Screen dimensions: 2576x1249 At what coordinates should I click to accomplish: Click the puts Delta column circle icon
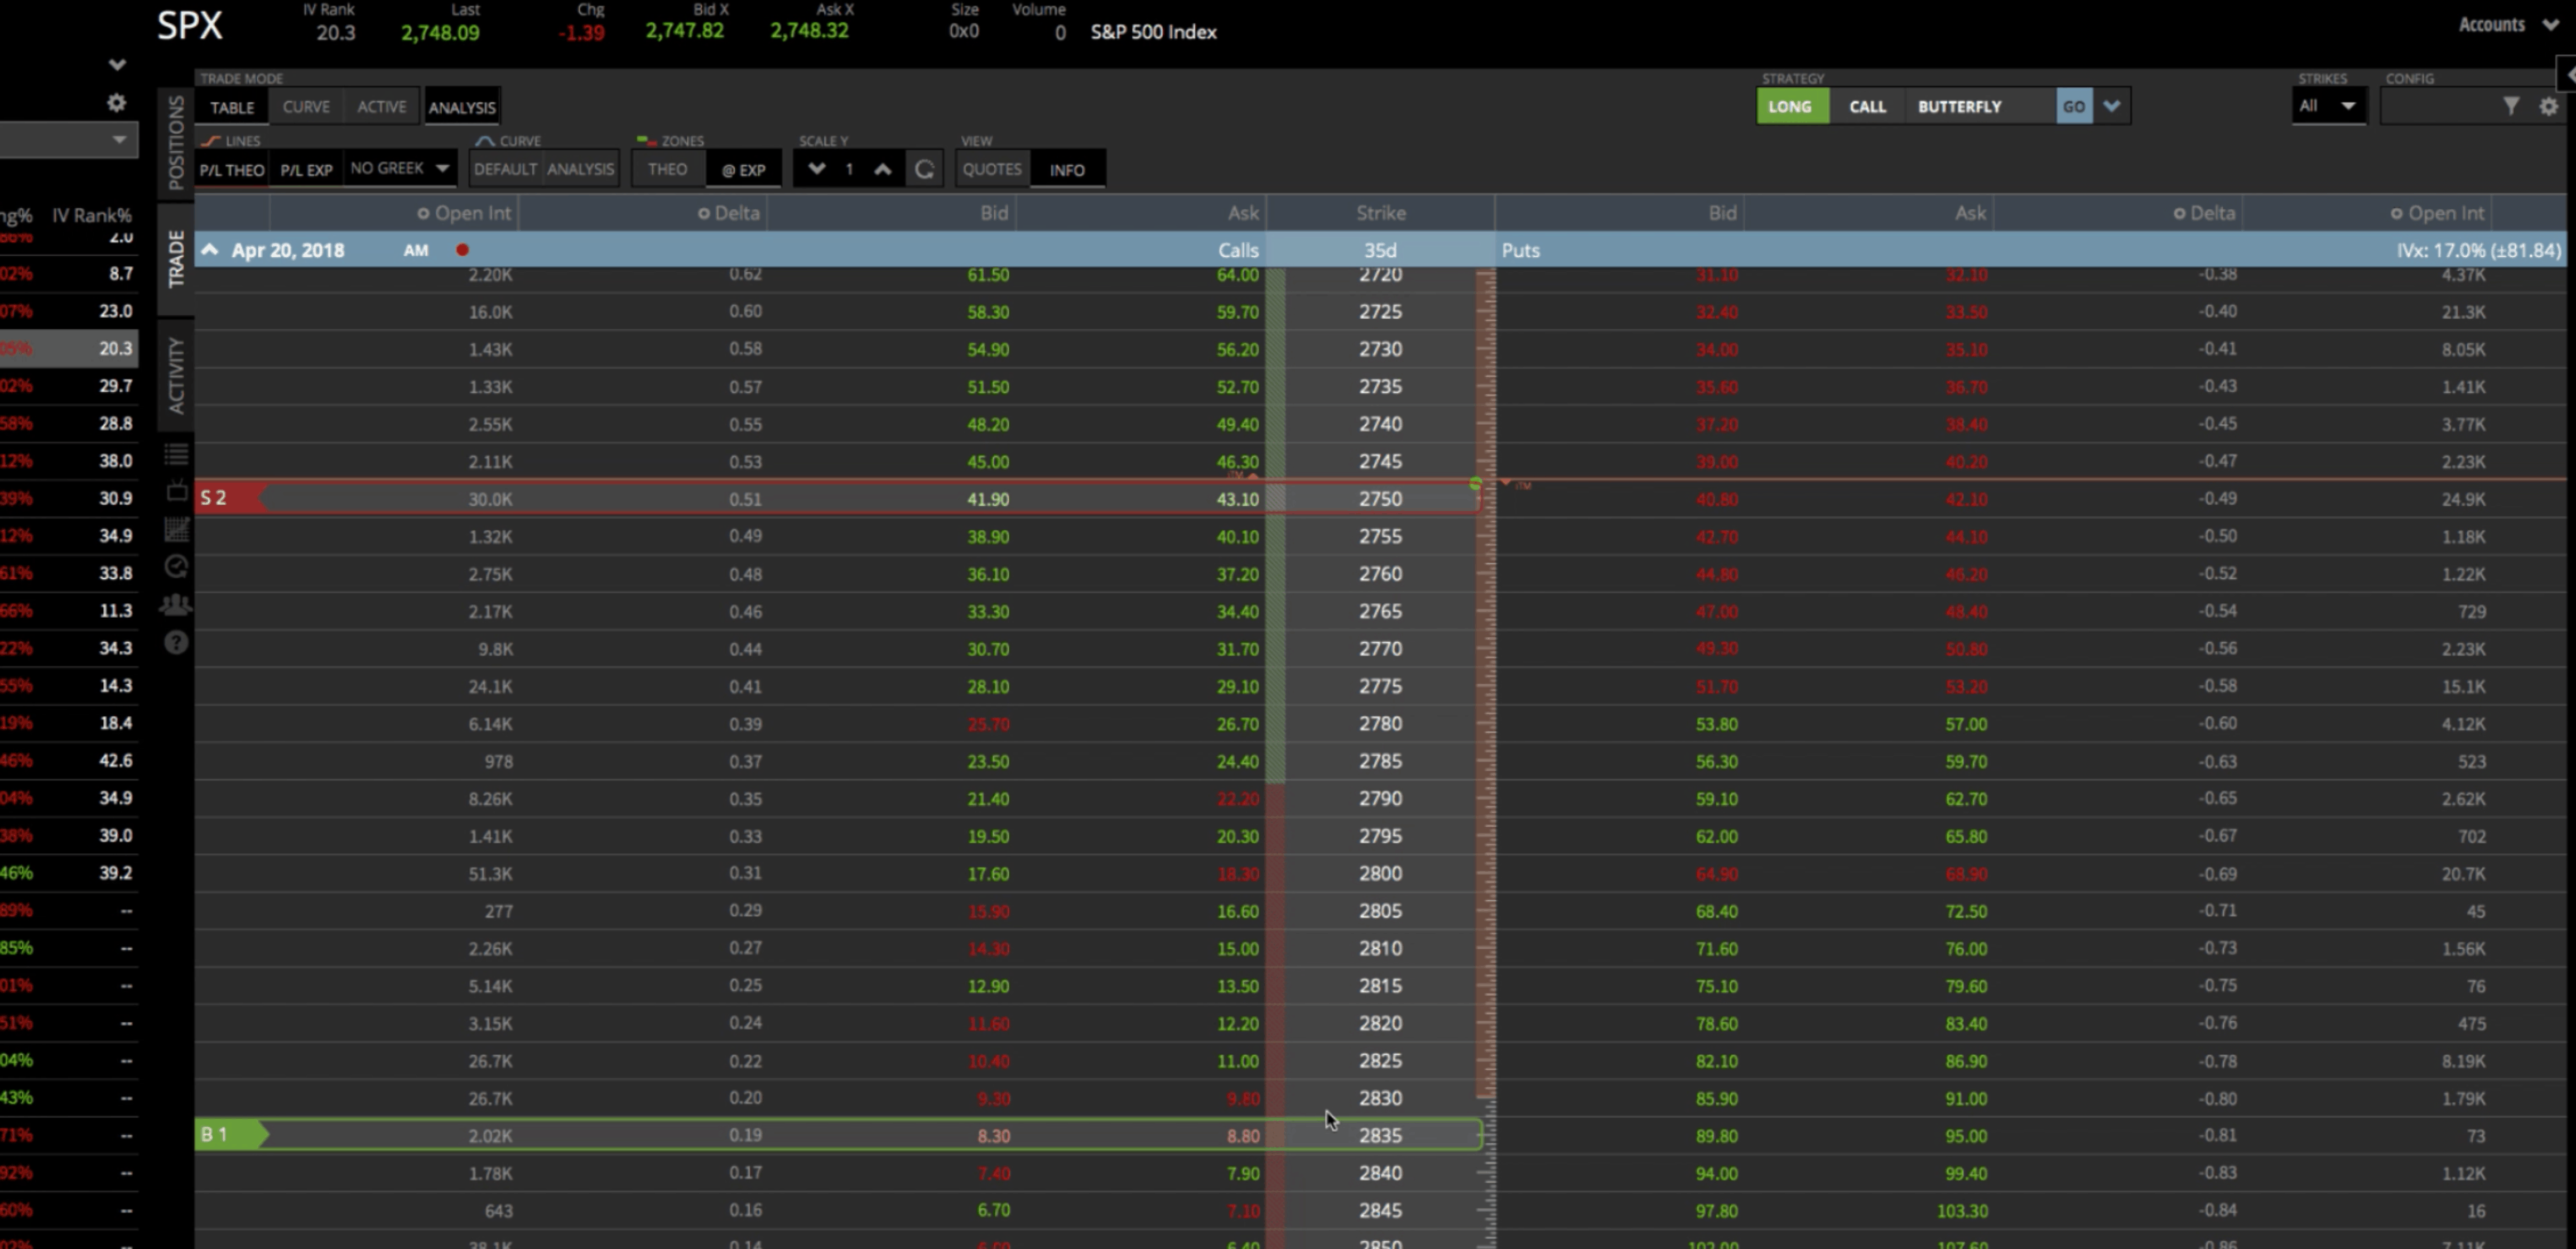click(2179, 213)
